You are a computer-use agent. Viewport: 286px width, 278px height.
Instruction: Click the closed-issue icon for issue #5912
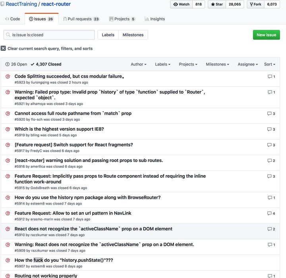point(8,213)
